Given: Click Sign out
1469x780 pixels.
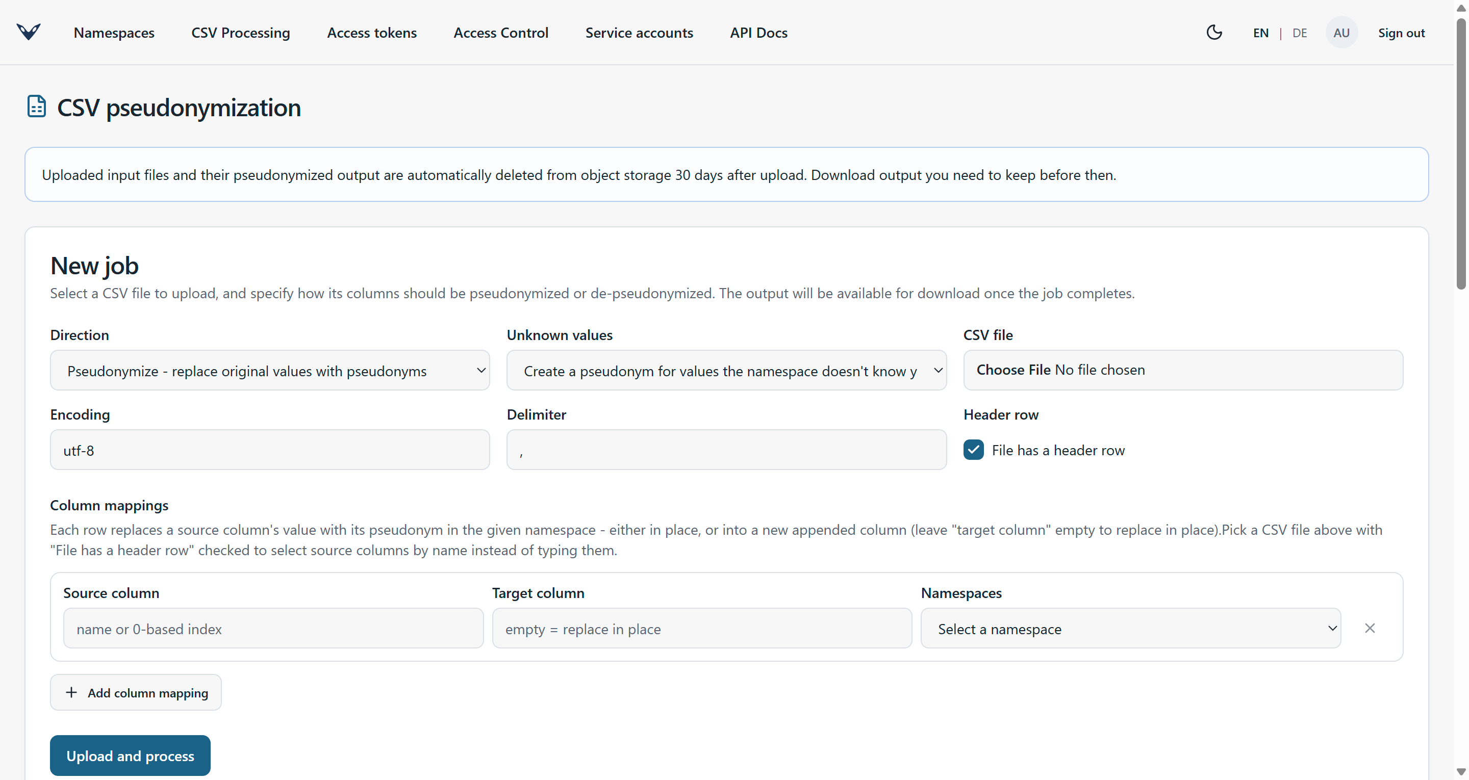Looking at the screenshot, I should point(1401,33).
